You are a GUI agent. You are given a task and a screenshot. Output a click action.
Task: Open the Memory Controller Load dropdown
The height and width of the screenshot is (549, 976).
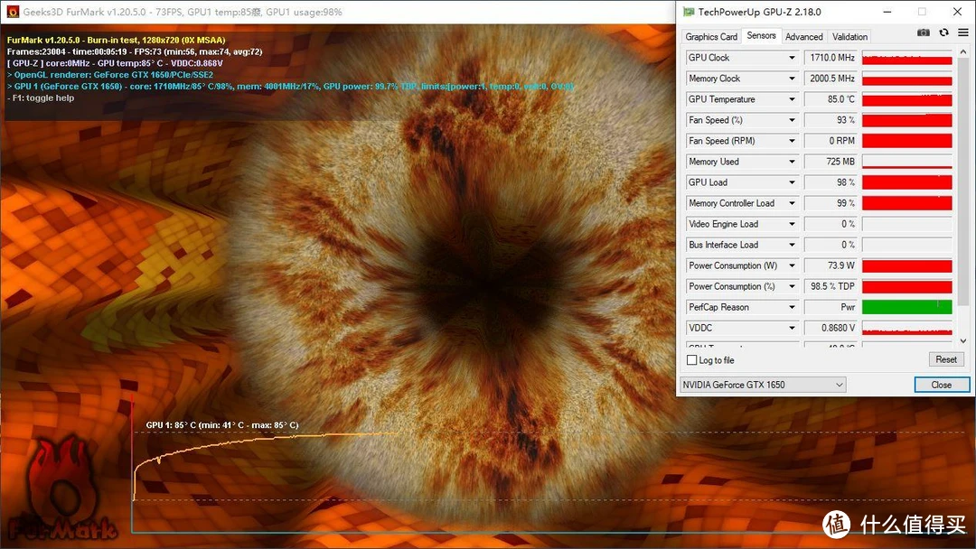(x=792, y=203)
